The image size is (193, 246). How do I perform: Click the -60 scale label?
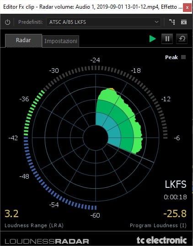tap(95, 215)
